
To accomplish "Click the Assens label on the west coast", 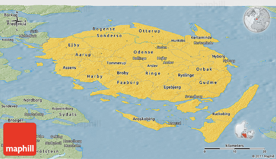I will (x=69, y=68).
